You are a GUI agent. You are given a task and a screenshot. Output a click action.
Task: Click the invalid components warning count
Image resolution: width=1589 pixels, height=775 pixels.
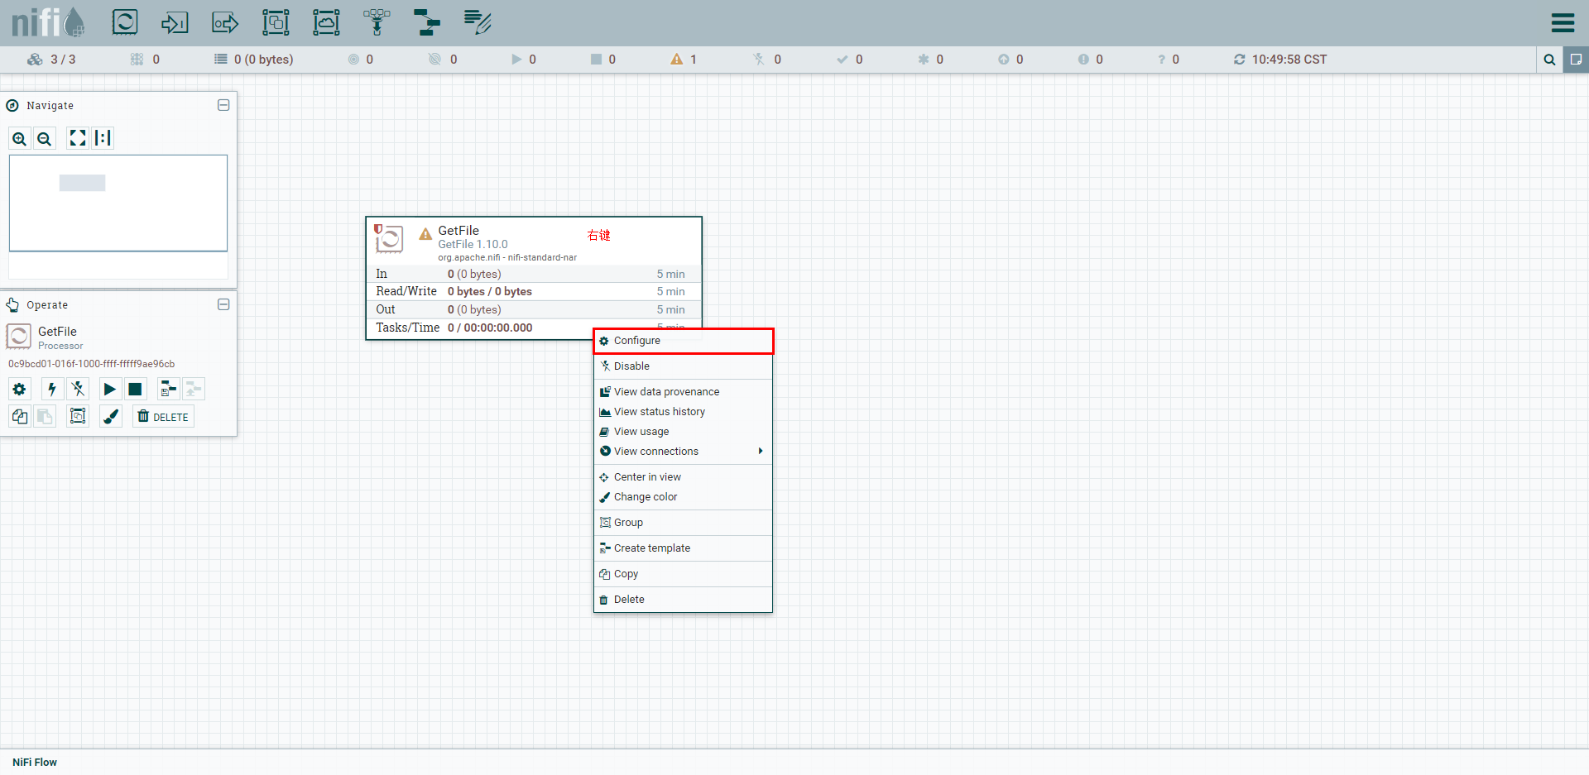pos(684,60)
